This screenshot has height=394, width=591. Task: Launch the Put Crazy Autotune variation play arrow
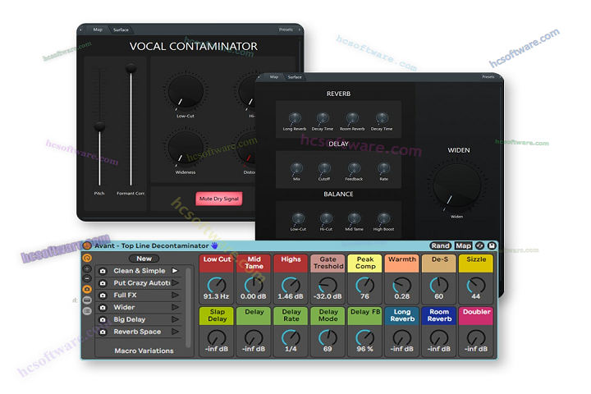(x=175, y=282)
